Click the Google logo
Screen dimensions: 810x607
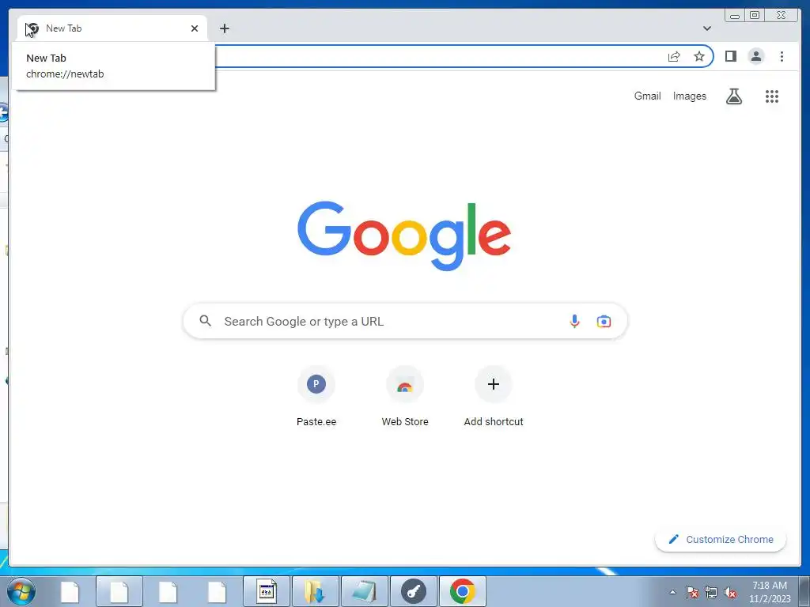[404, 236]
